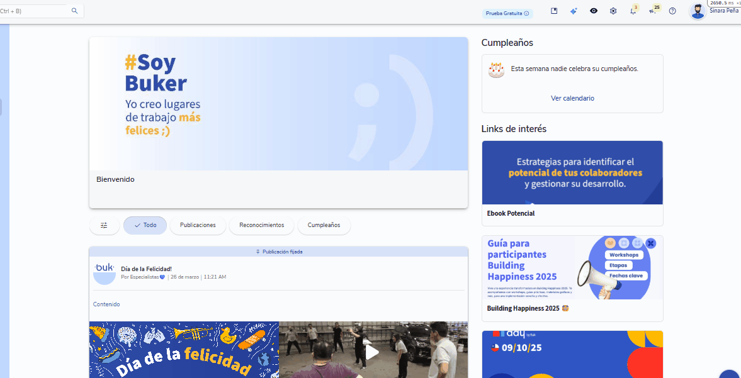Open notifications bell with 3 badge
Viewport: 741px width, 378px height.
click(x=633, y=11)
